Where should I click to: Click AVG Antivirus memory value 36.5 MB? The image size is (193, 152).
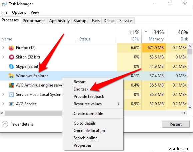pyautogui.click(x=157, y=85)
